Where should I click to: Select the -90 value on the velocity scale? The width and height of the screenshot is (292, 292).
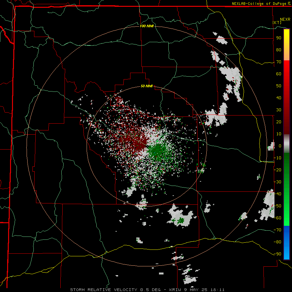tap(277, 254)
